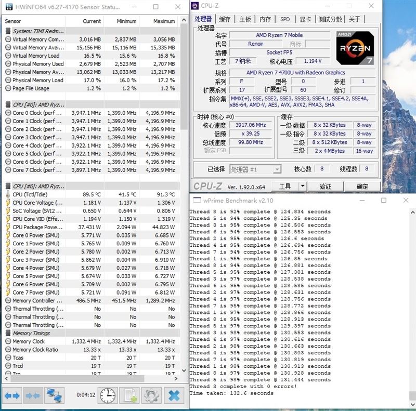This screenshot has width=416, height=411.
Task: Click the CPU-Z title bar app icon
Action: coord(195,6)
